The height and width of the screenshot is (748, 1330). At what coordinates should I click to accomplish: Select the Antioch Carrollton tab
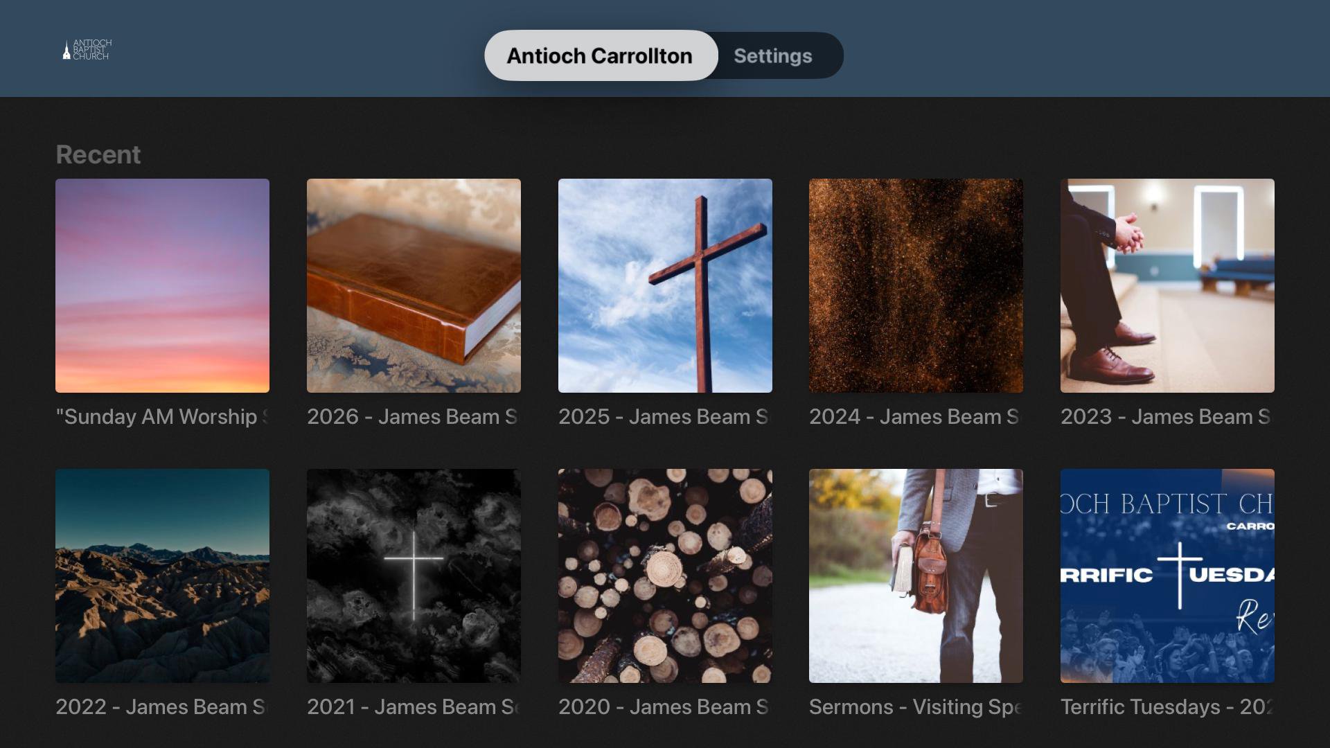[x=601, y=55]
